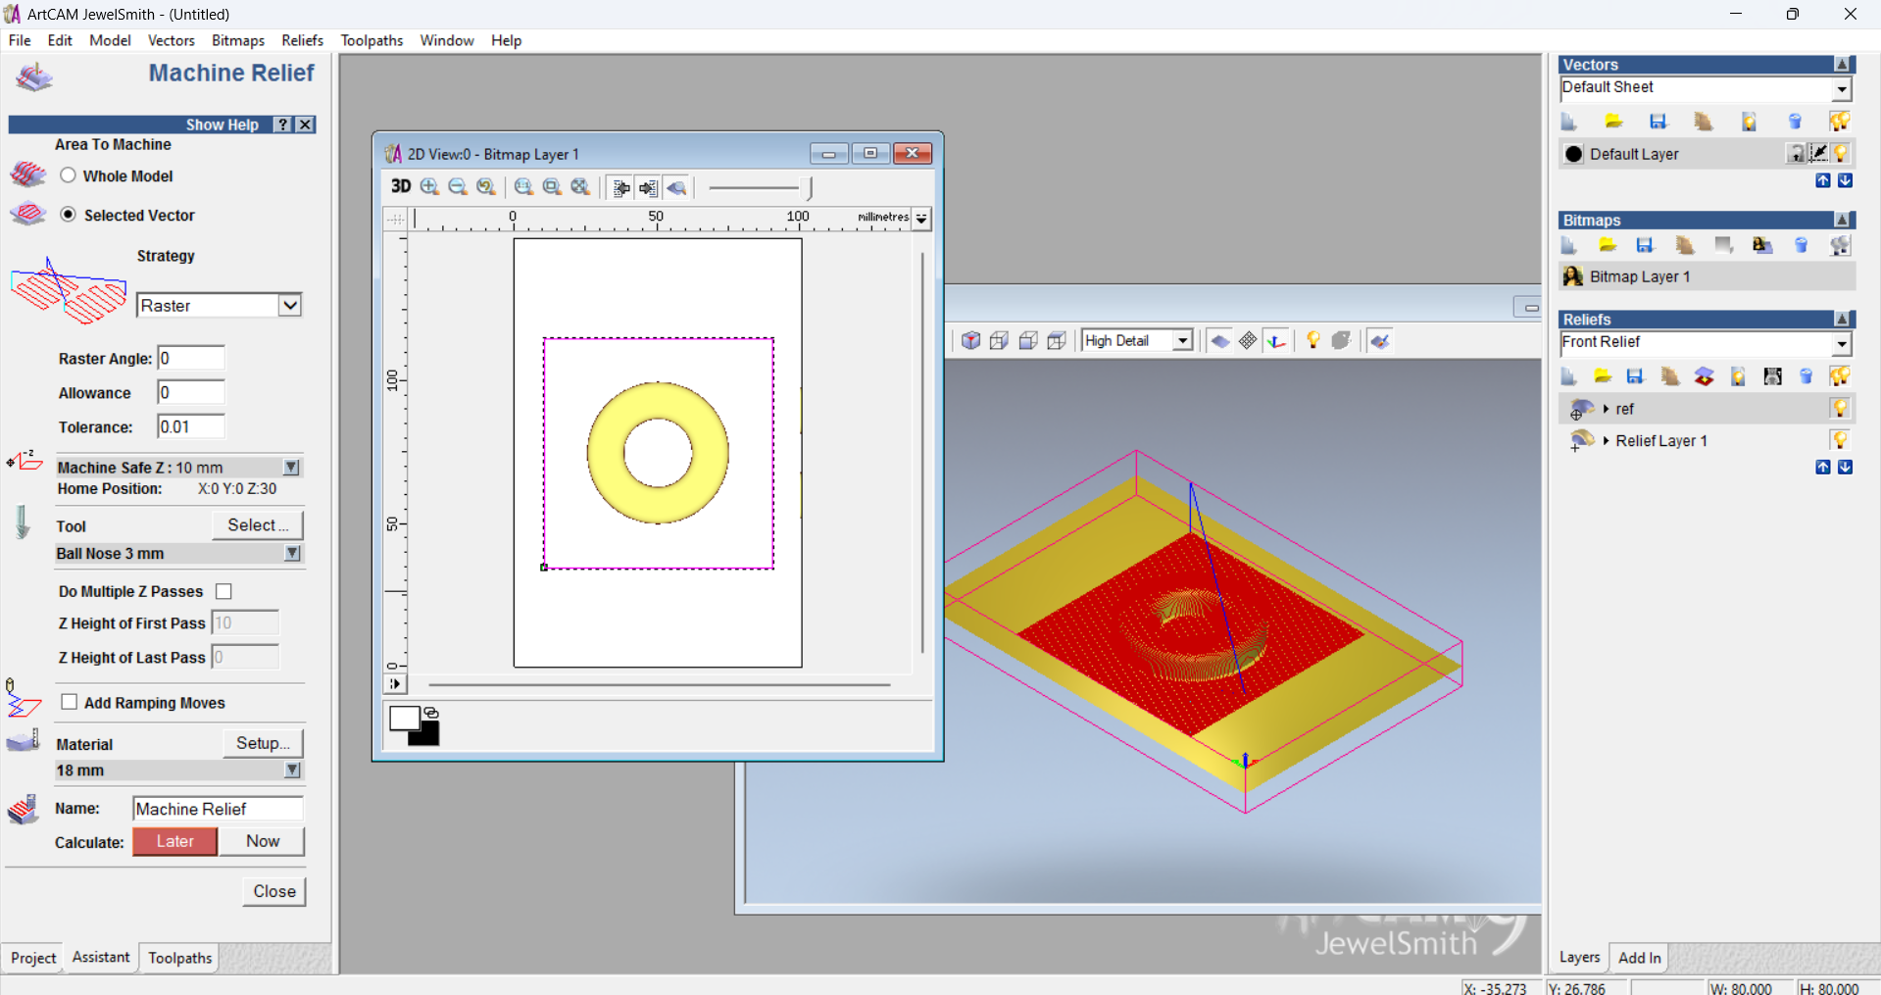The width and height of the screenshot is (1881, 995).
Task: Click the Mona Lisa image icon in Bitmaps
Action: click(1762, 245)
